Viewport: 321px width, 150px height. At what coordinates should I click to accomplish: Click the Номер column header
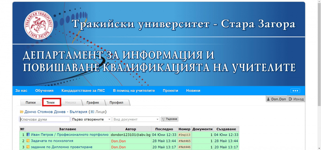pos(184,129)
